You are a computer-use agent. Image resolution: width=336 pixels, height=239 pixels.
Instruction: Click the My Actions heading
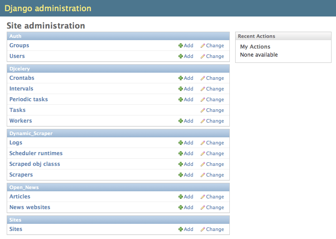[255, 47]
